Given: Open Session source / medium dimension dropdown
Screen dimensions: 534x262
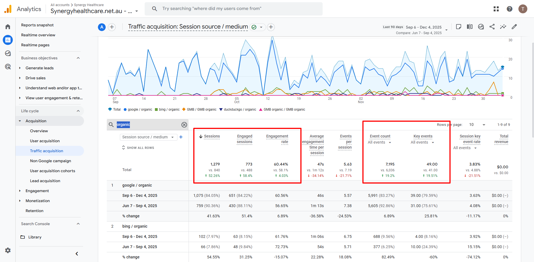Looking at the screenshot, I should point(149,137).
